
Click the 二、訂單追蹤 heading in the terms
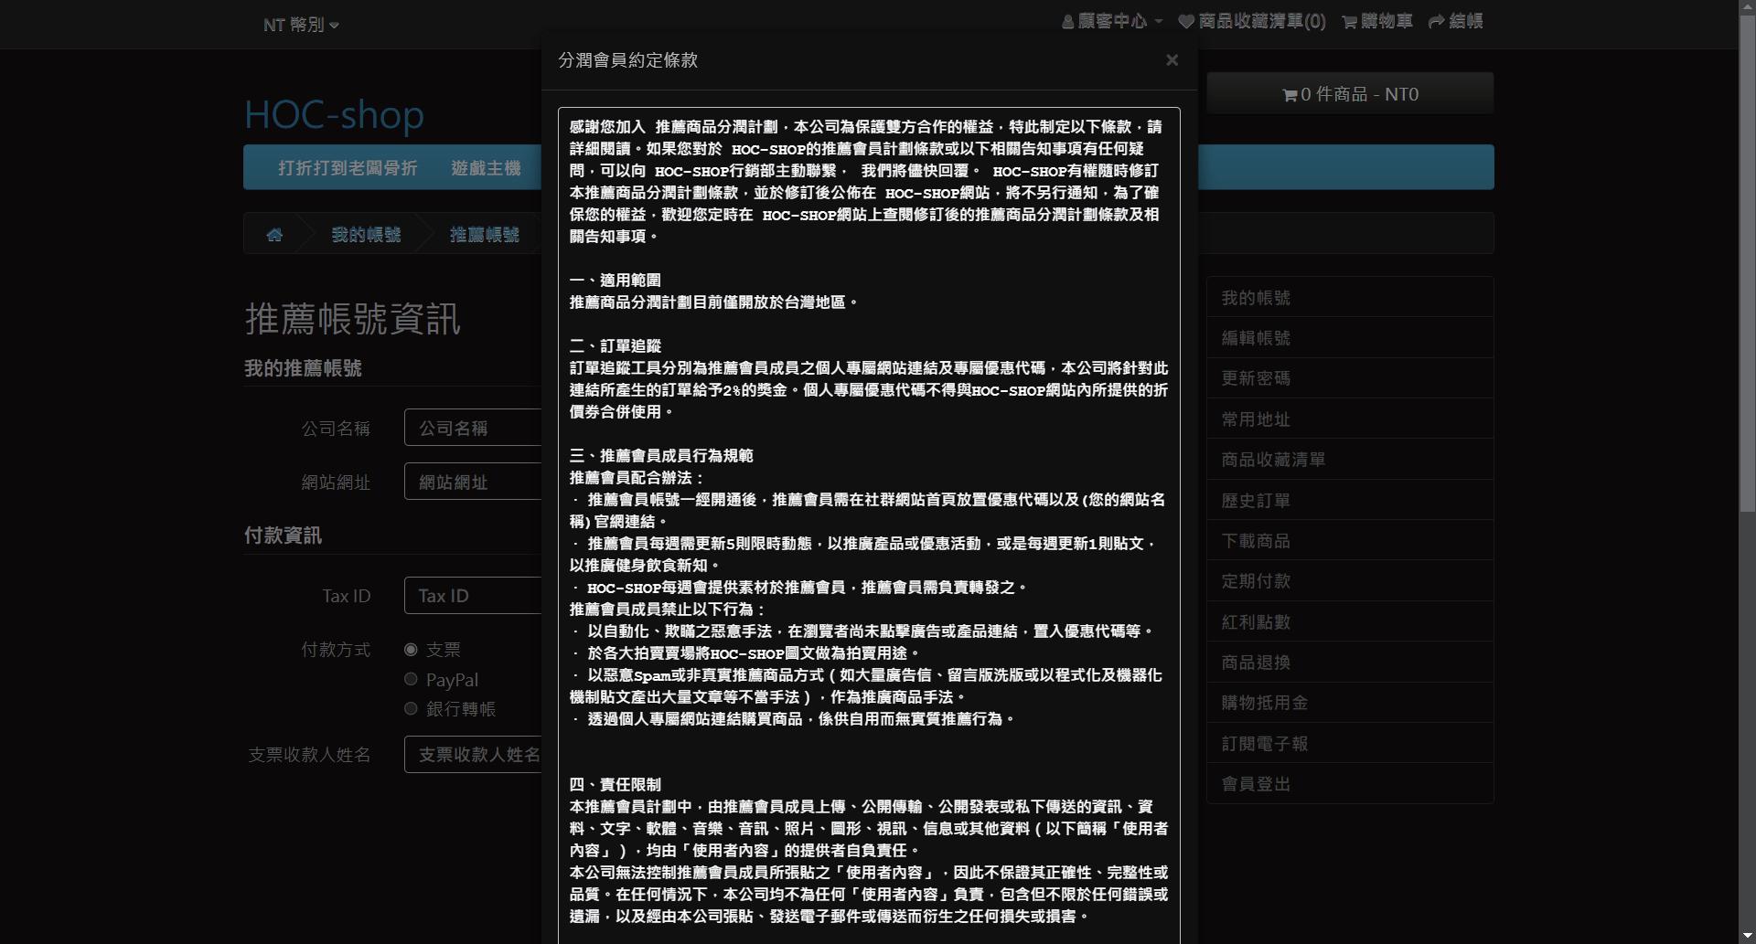615,346
